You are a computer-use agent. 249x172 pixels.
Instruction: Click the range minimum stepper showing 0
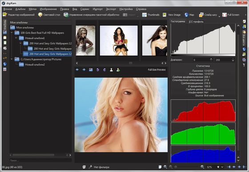point(203,60)
